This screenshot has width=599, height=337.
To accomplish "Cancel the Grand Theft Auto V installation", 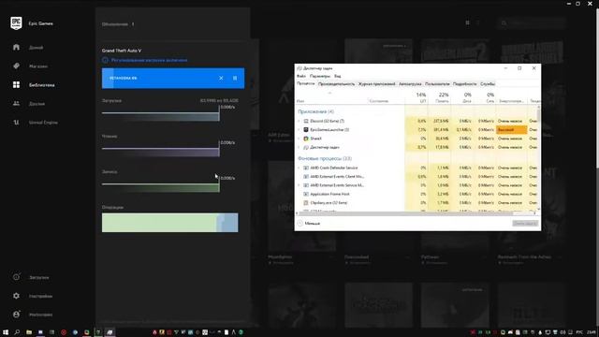I will [x=221, y=78].
